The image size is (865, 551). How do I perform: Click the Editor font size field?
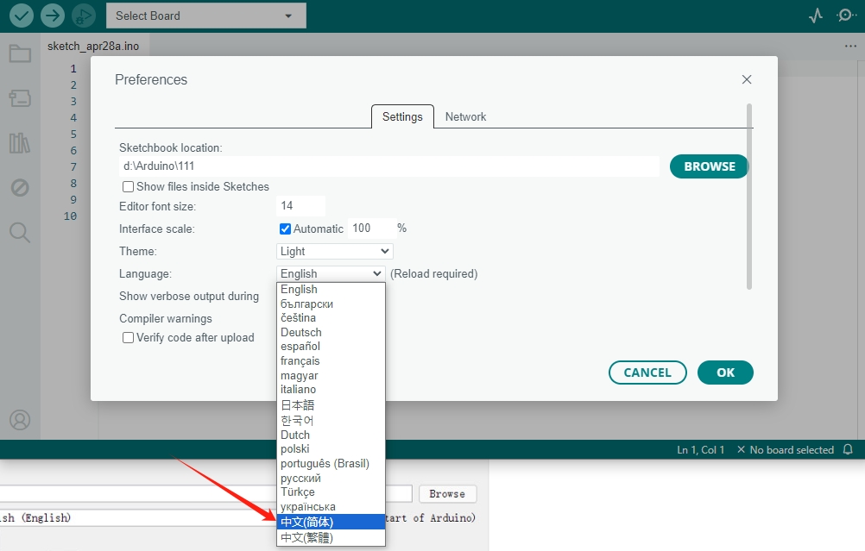300,206
